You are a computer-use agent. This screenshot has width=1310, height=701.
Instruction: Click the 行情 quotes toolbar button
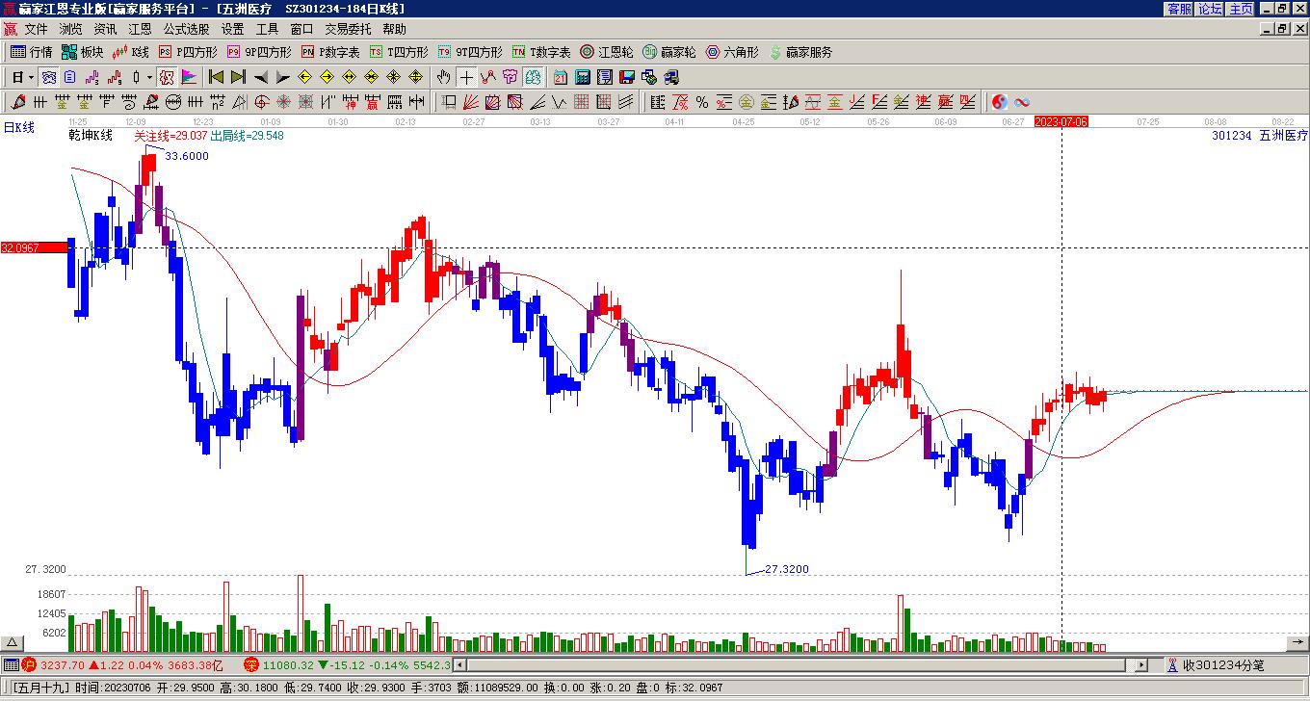[32, 52]
